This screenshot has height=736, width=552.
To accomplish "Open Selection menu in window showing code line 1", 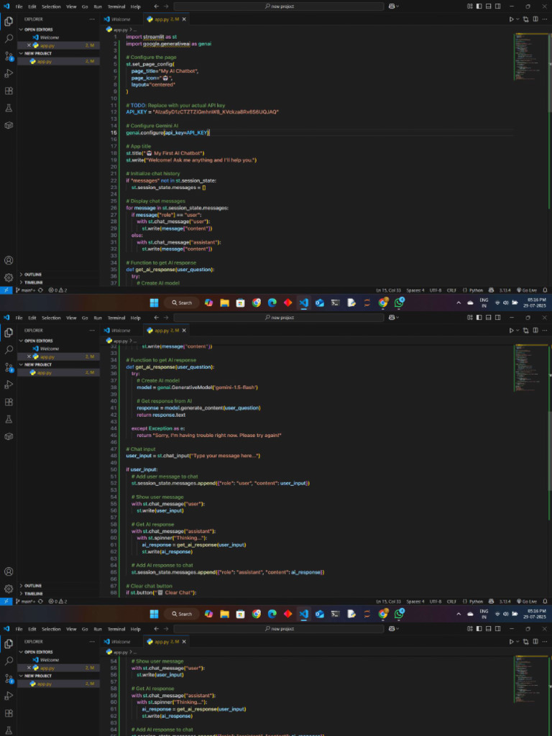I will tap(51, 6).
